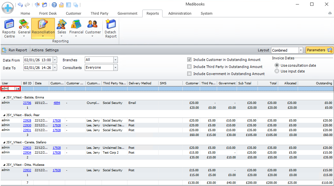
Task: Switch to the Administration tab
Action: (x=180, y=13)
